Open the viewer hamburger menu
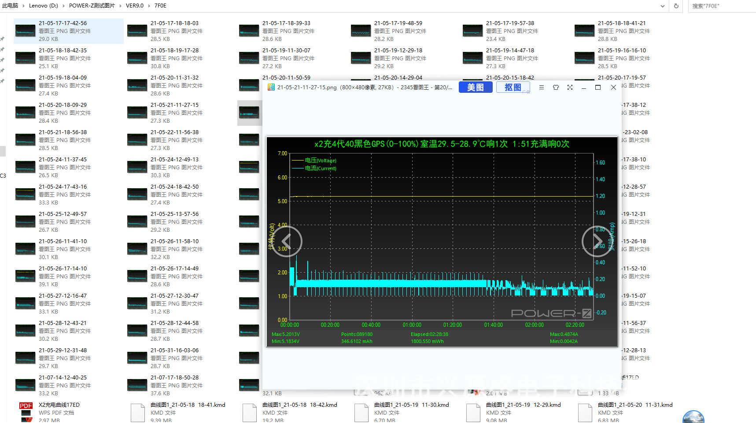The height and width of the screenshot is (423, 756). point(542,88)
